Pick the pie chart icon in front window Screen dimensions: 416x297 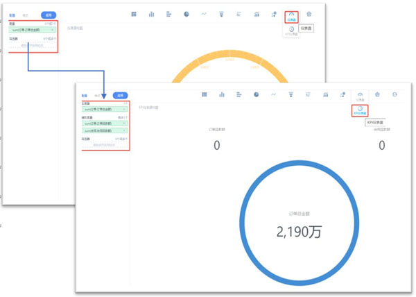pyautogui.click(x=257, y=94)
